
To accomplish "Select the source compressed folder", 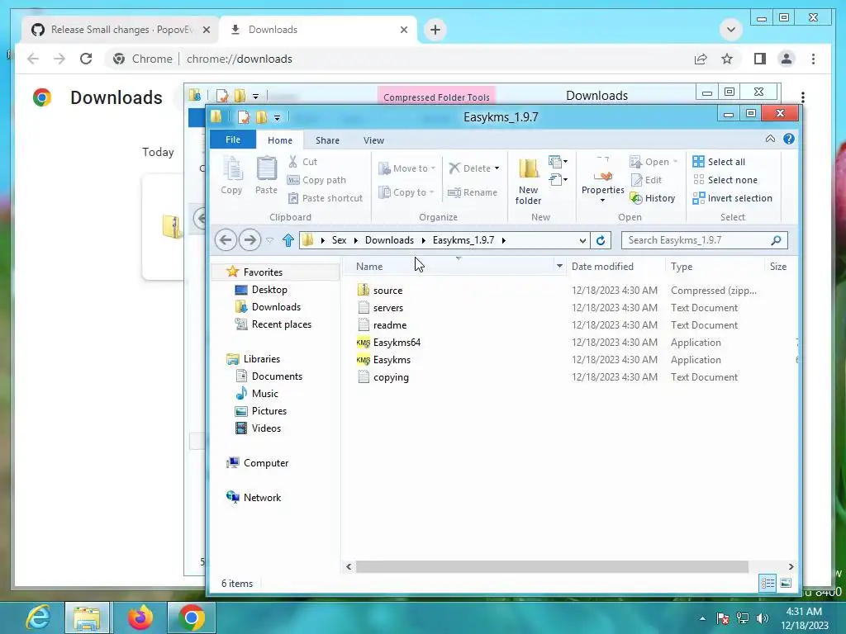I will click(387, 291).
